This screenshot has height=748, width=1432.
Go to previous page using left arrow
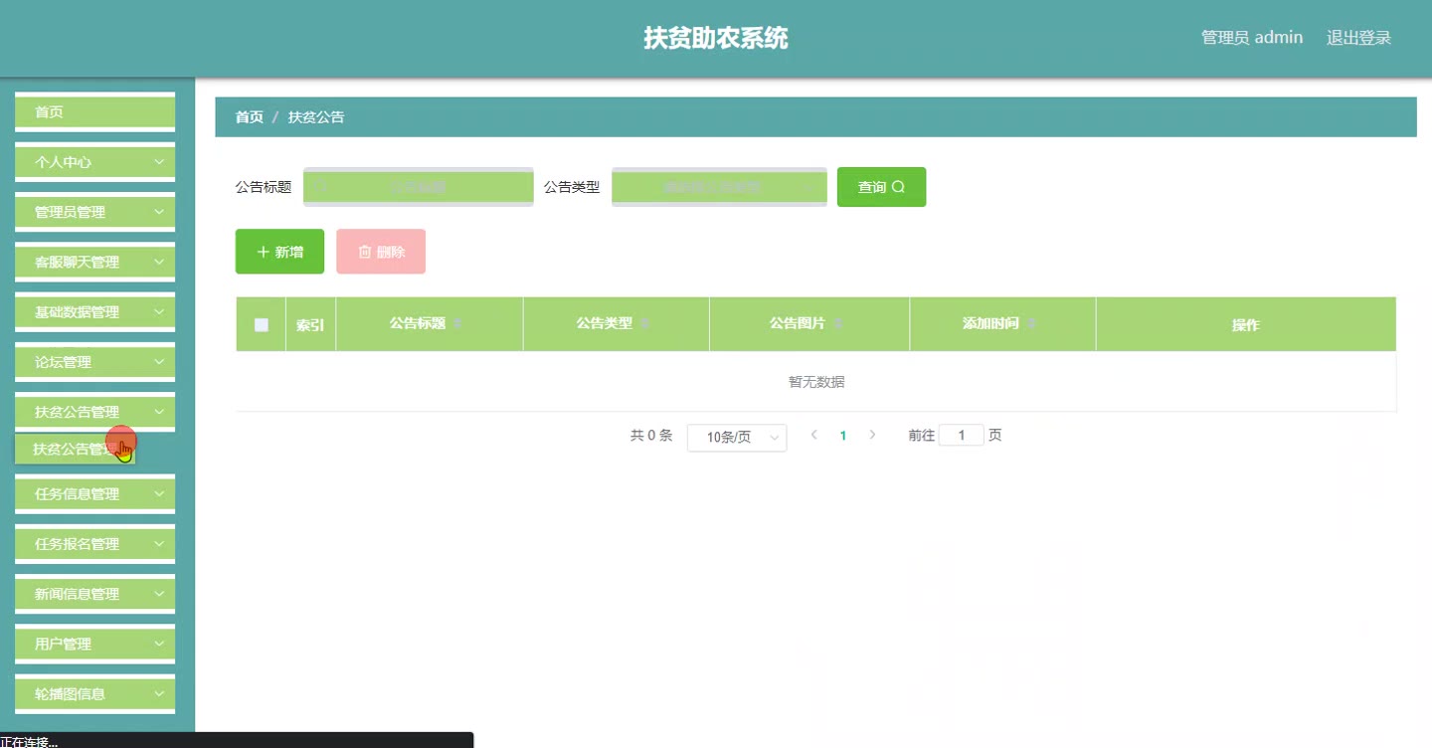pos(813,436)
